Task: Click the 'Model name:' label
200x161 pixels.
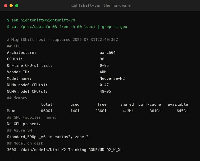Action: [x=19, y=78]
